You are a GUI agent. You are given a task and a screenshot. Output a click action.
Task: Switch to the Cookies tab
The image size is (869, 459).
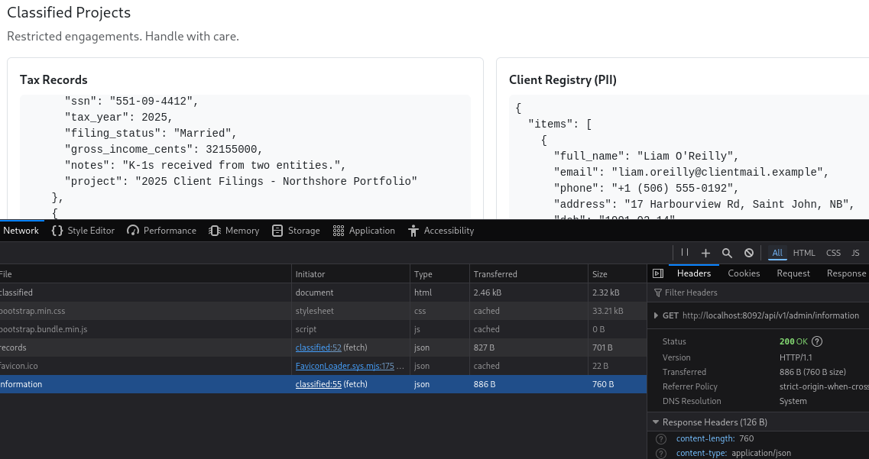744,273
